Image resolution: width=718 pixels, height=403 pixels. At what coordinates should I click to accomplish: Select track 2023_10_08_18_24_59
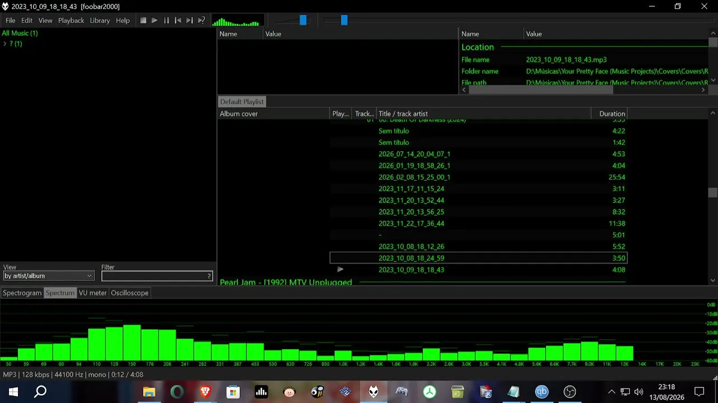point(478,258)
